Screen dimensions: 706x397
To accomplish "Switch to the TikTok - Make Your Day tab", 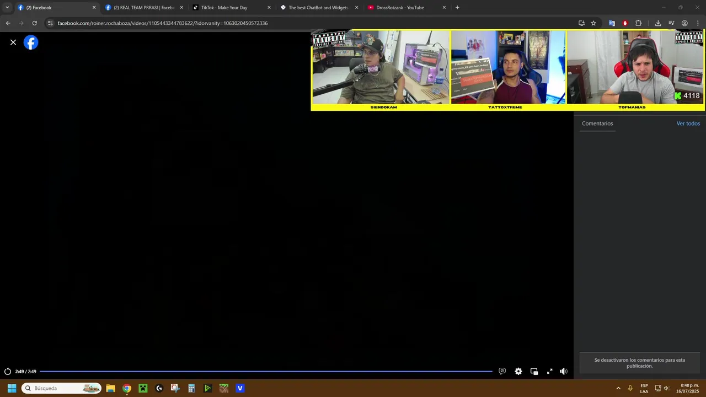I will [231, 8].
